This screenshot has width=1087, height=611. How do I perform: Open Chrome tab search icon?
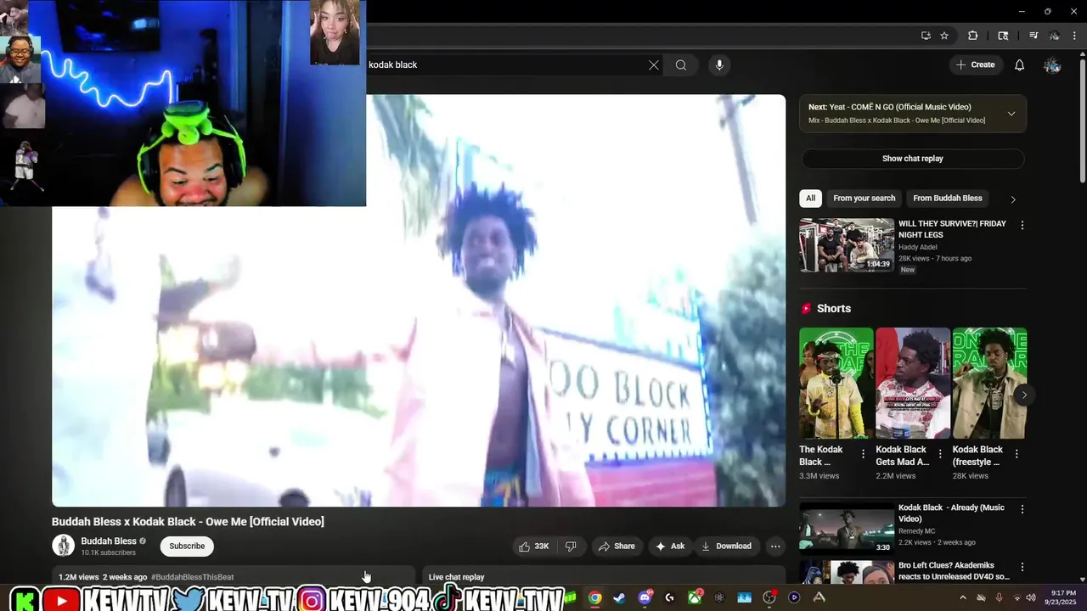(1003, 36)
